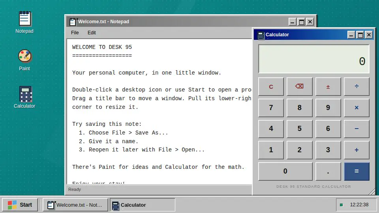
Task: Click the backspace key on Calculator
Action: point(299,86)
